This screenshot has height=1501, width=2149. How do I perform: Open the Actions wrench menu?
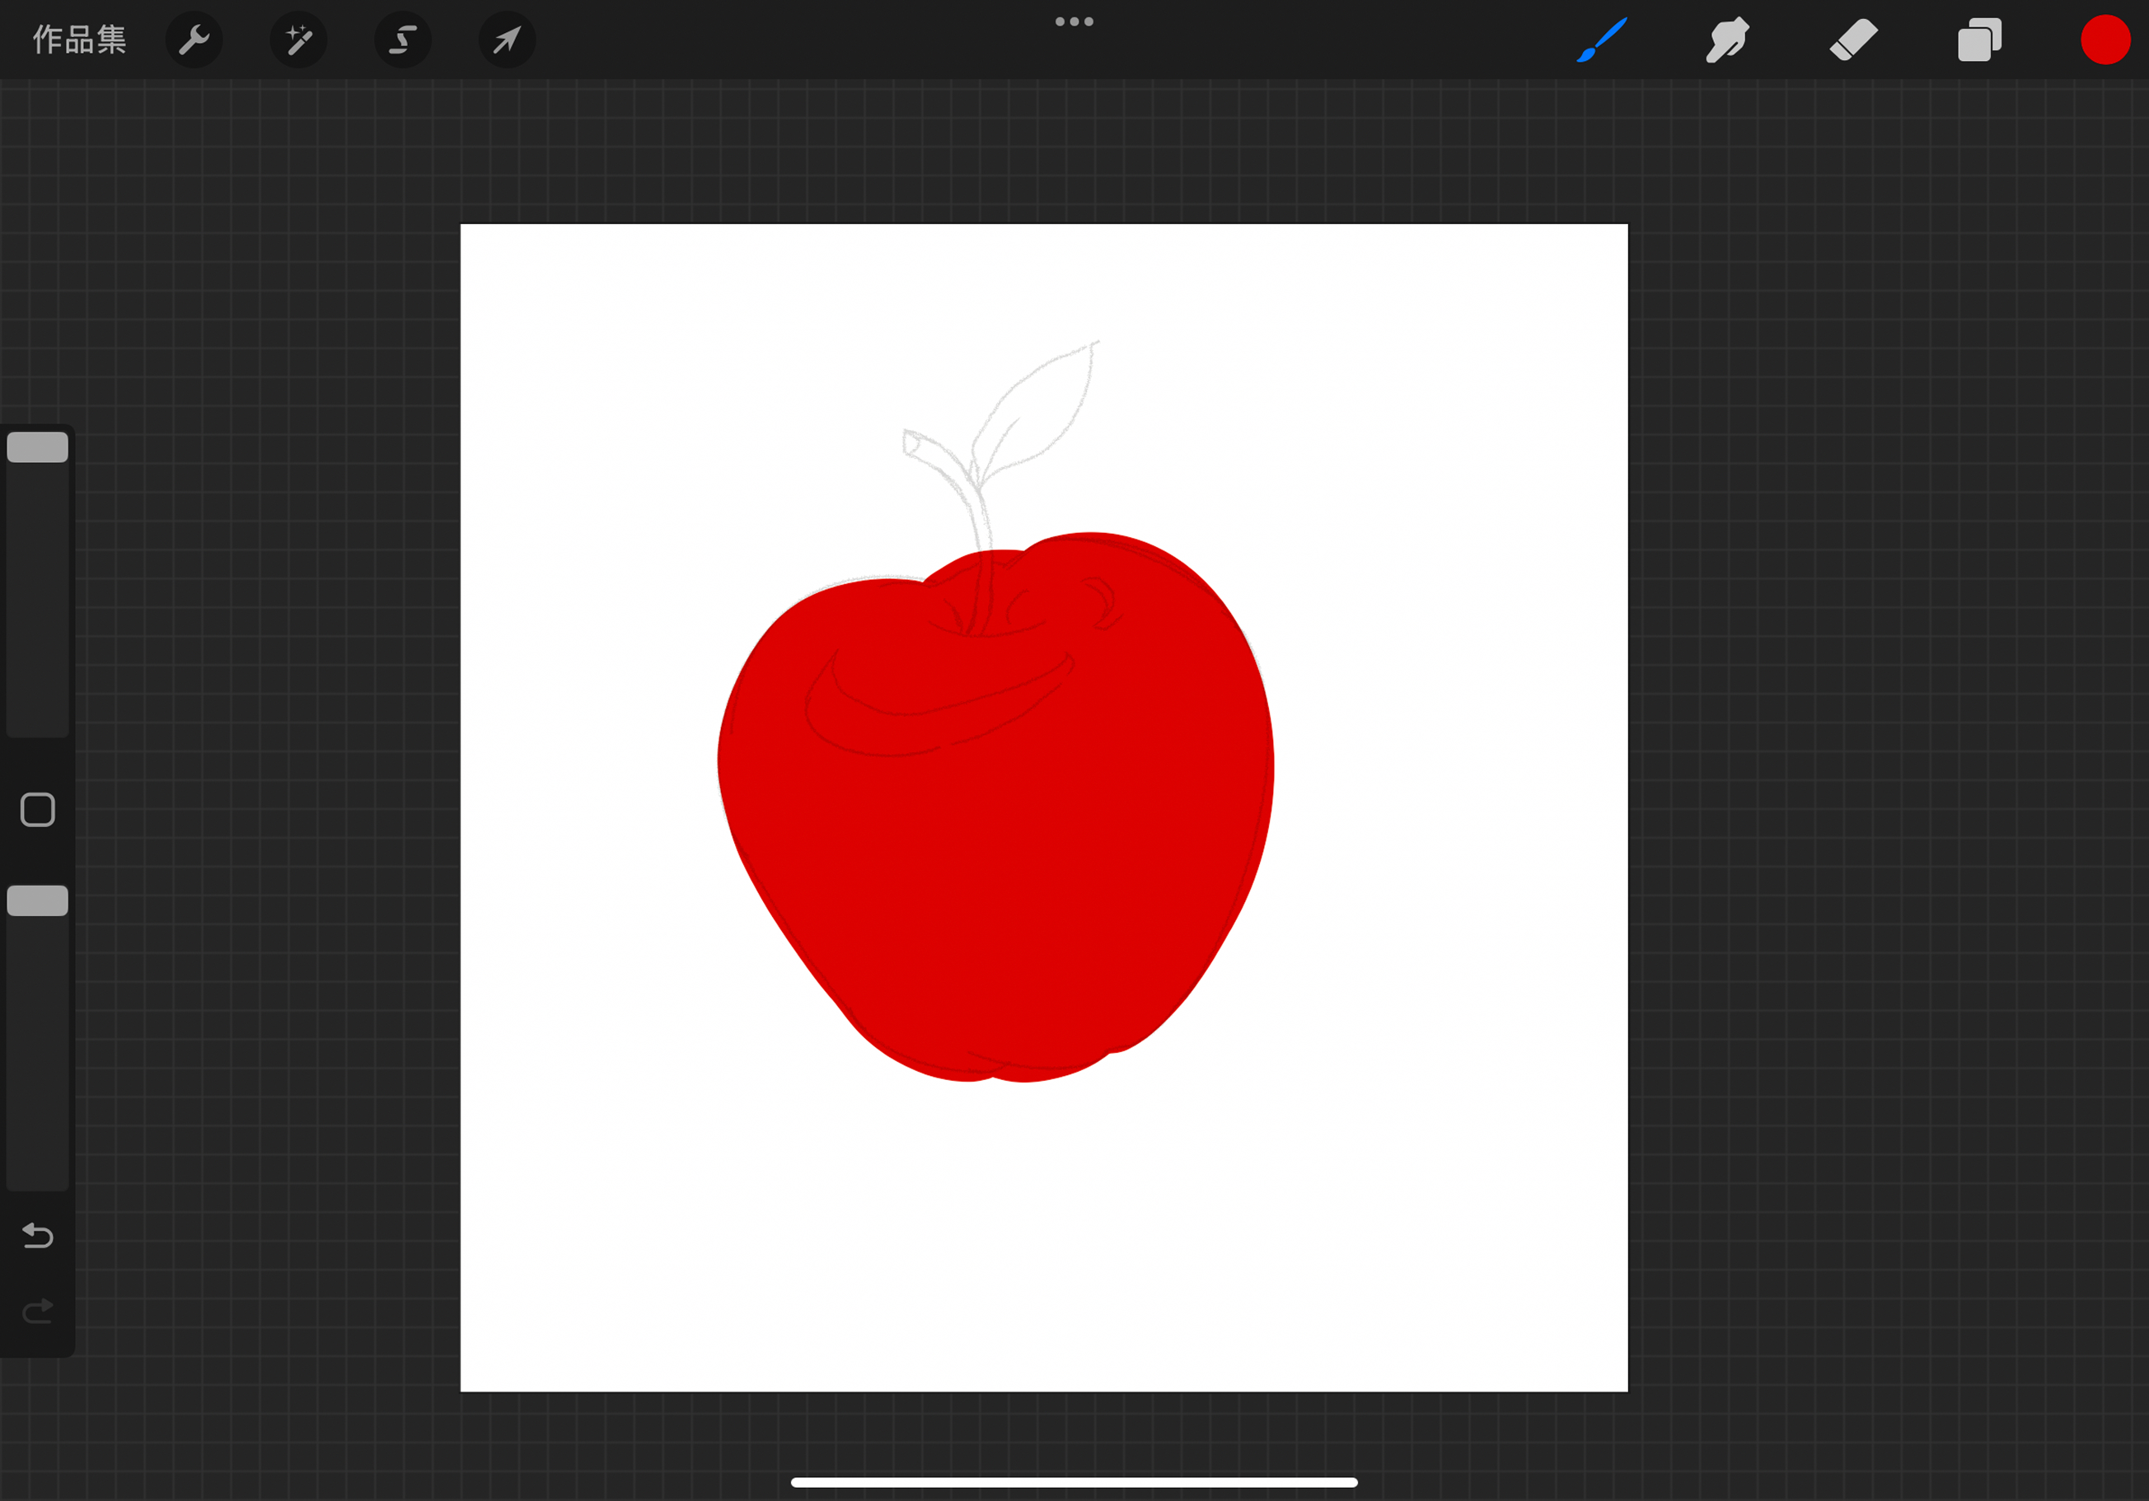point(194,40)
